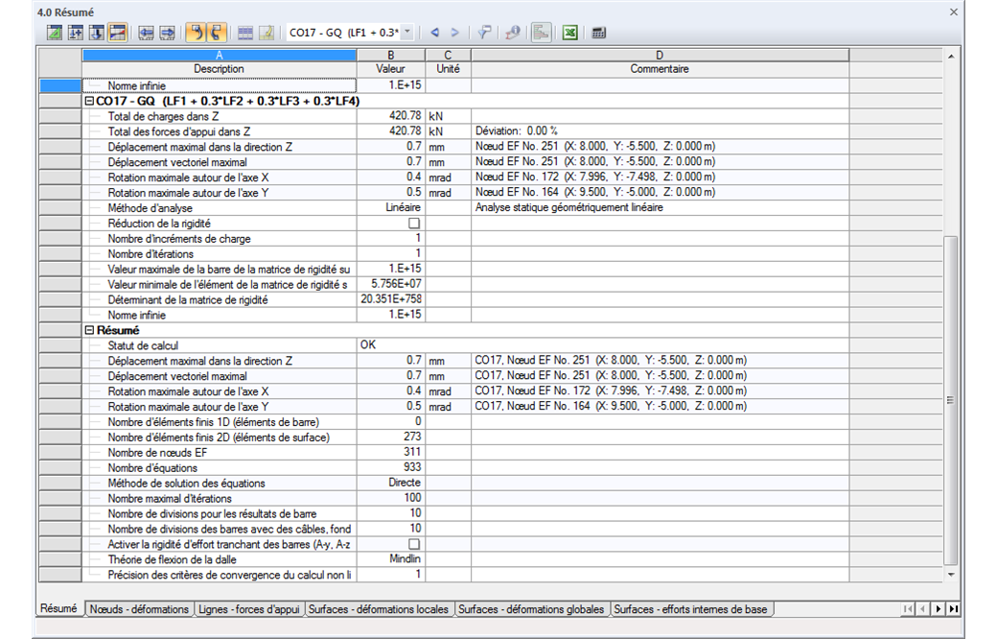This screenshot has width=997, height=639.
Task: Open Surfaces - déformations globales tab
Action: click(x=531, y=609)
